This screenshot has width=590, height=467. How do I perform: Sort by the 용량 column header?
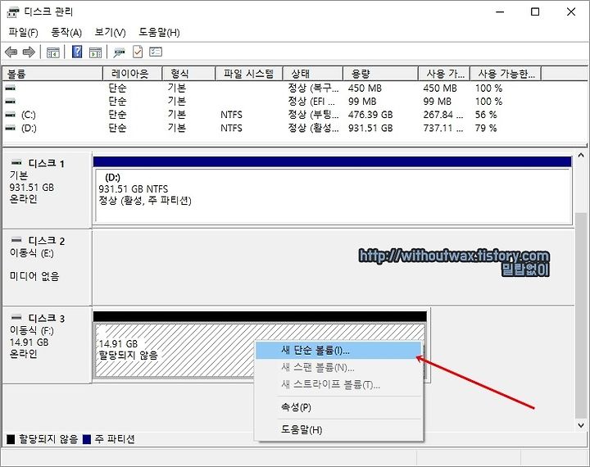380,74
